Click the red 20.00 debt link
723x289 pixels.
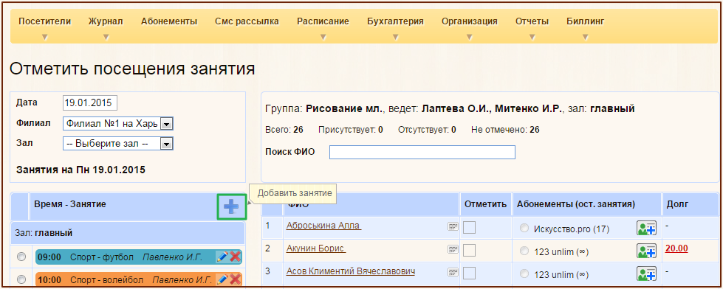[x=676, y=248]
